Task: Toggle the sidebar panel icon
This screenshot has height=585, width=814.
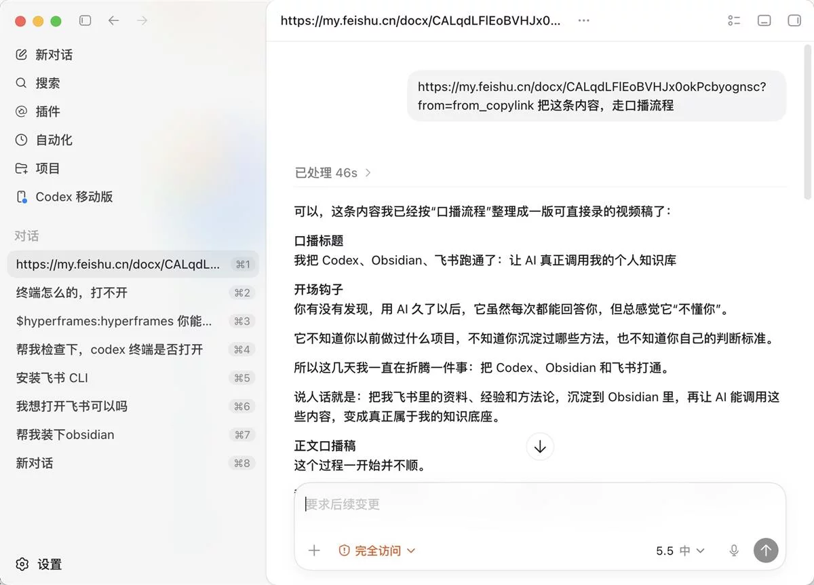Action: 85,21
